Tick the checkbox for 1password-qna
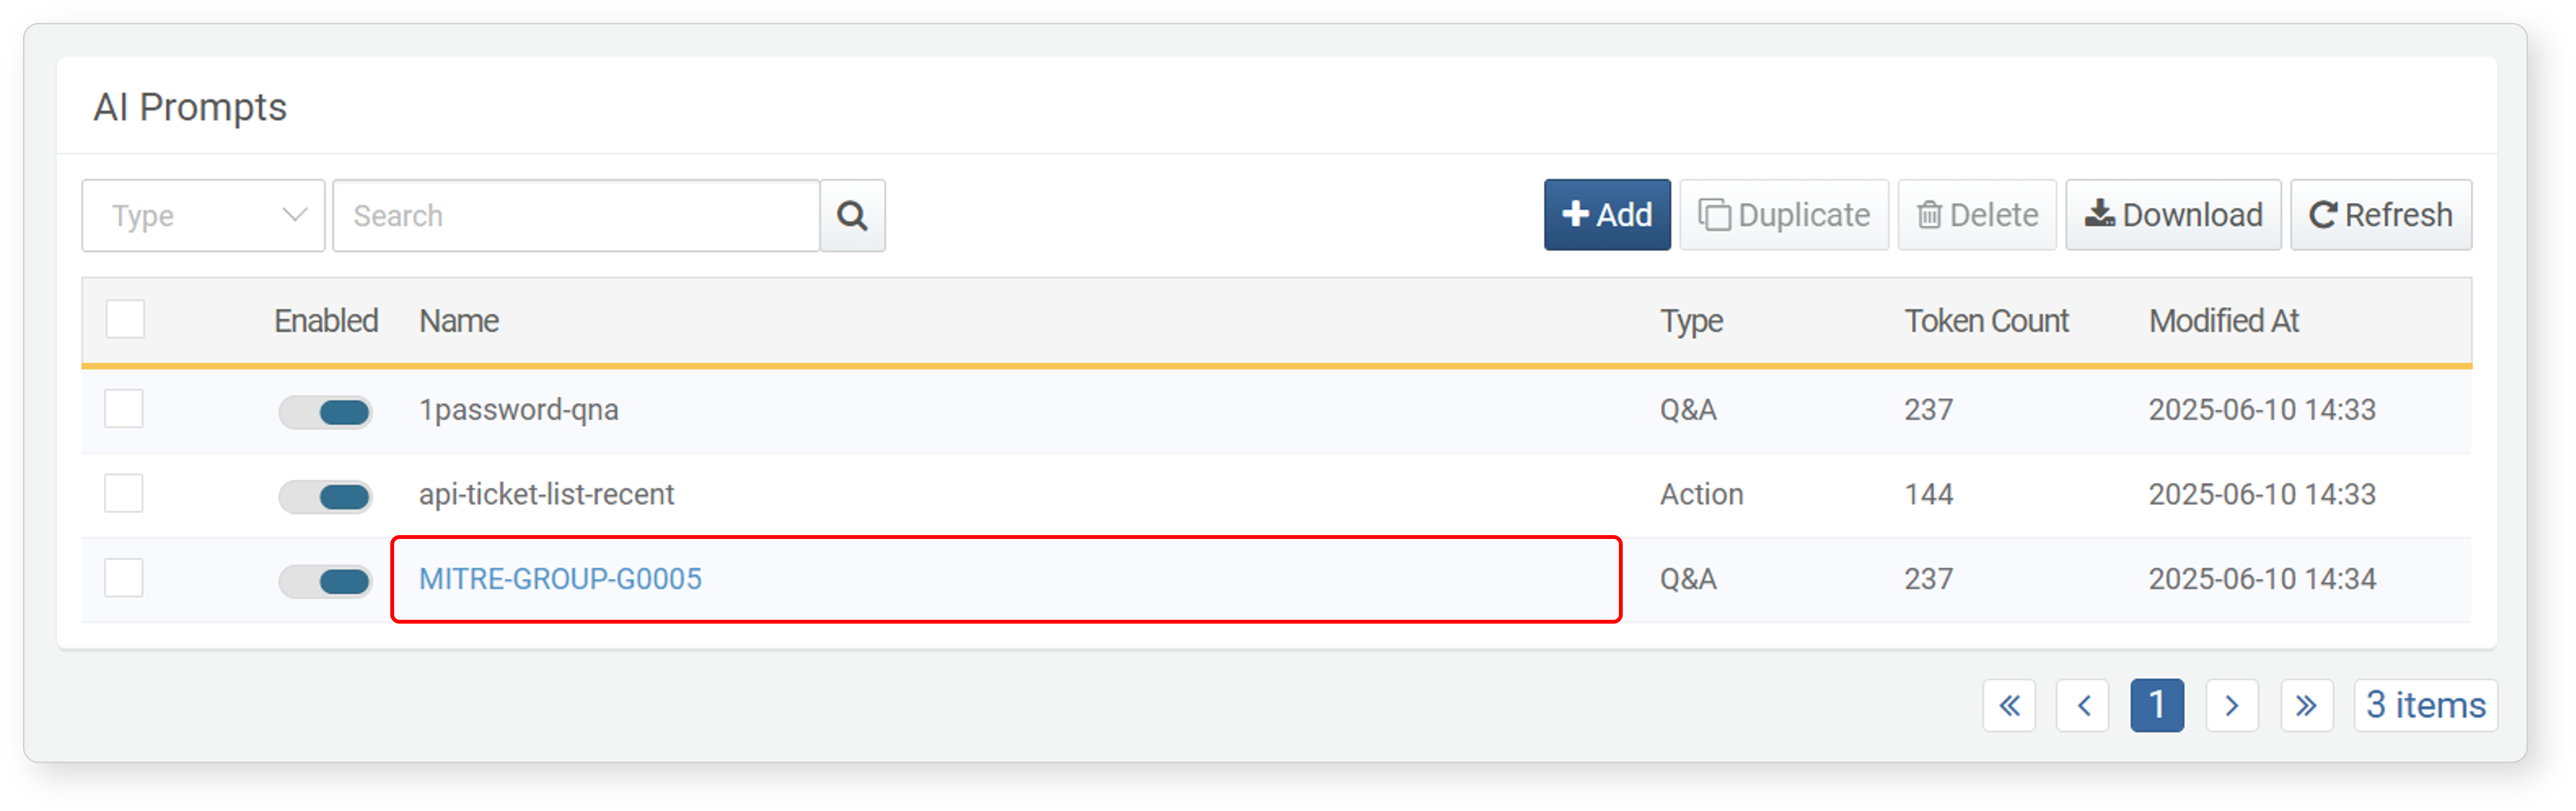Image resolution: width=2576 pixels, height=811 pixels. pyautogui.click(x=124, y=409)
